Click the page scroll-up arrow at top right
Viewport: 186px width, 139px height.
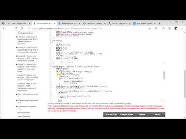tap(184, 32)
